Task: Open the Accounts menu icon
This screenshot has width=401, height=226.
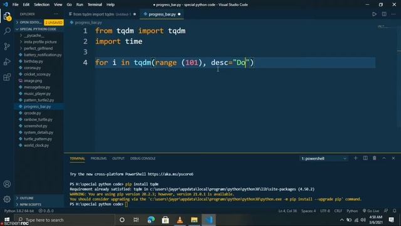Action: [x=7, y=184]
